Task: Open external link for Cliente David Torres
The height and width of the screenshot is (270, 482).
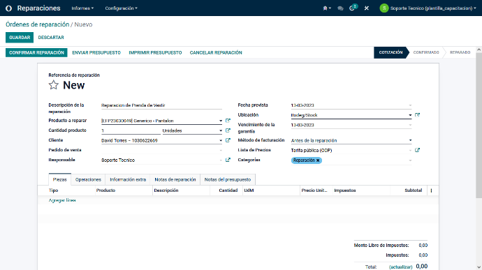Action: 228,140
